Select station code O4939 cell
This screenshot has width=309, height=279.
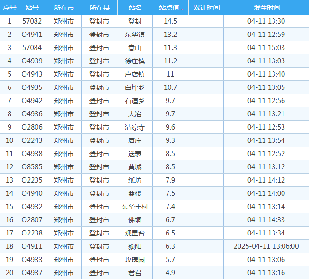click(x=32, y=61)
